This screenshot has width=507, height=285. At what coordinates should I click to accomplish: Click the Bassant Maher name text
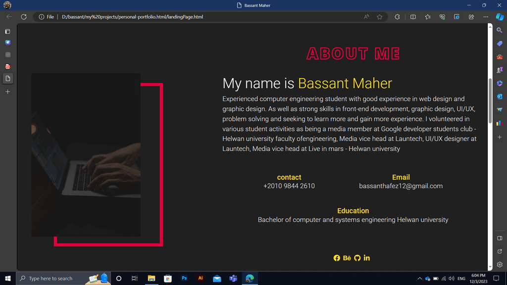(x=345, y=83)
